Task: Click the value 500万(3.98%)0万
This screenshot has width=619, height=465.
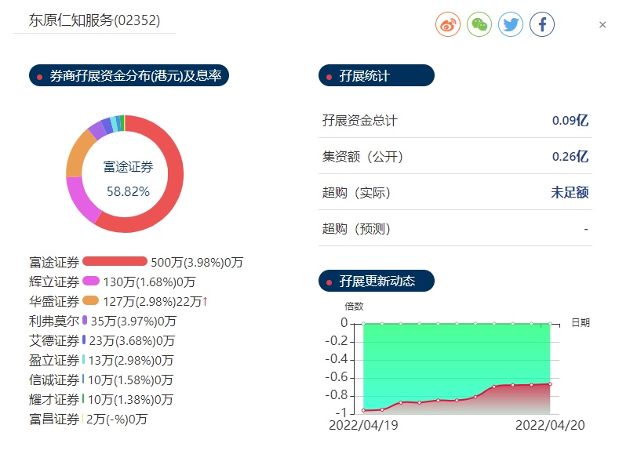Action: coord(197,262)
